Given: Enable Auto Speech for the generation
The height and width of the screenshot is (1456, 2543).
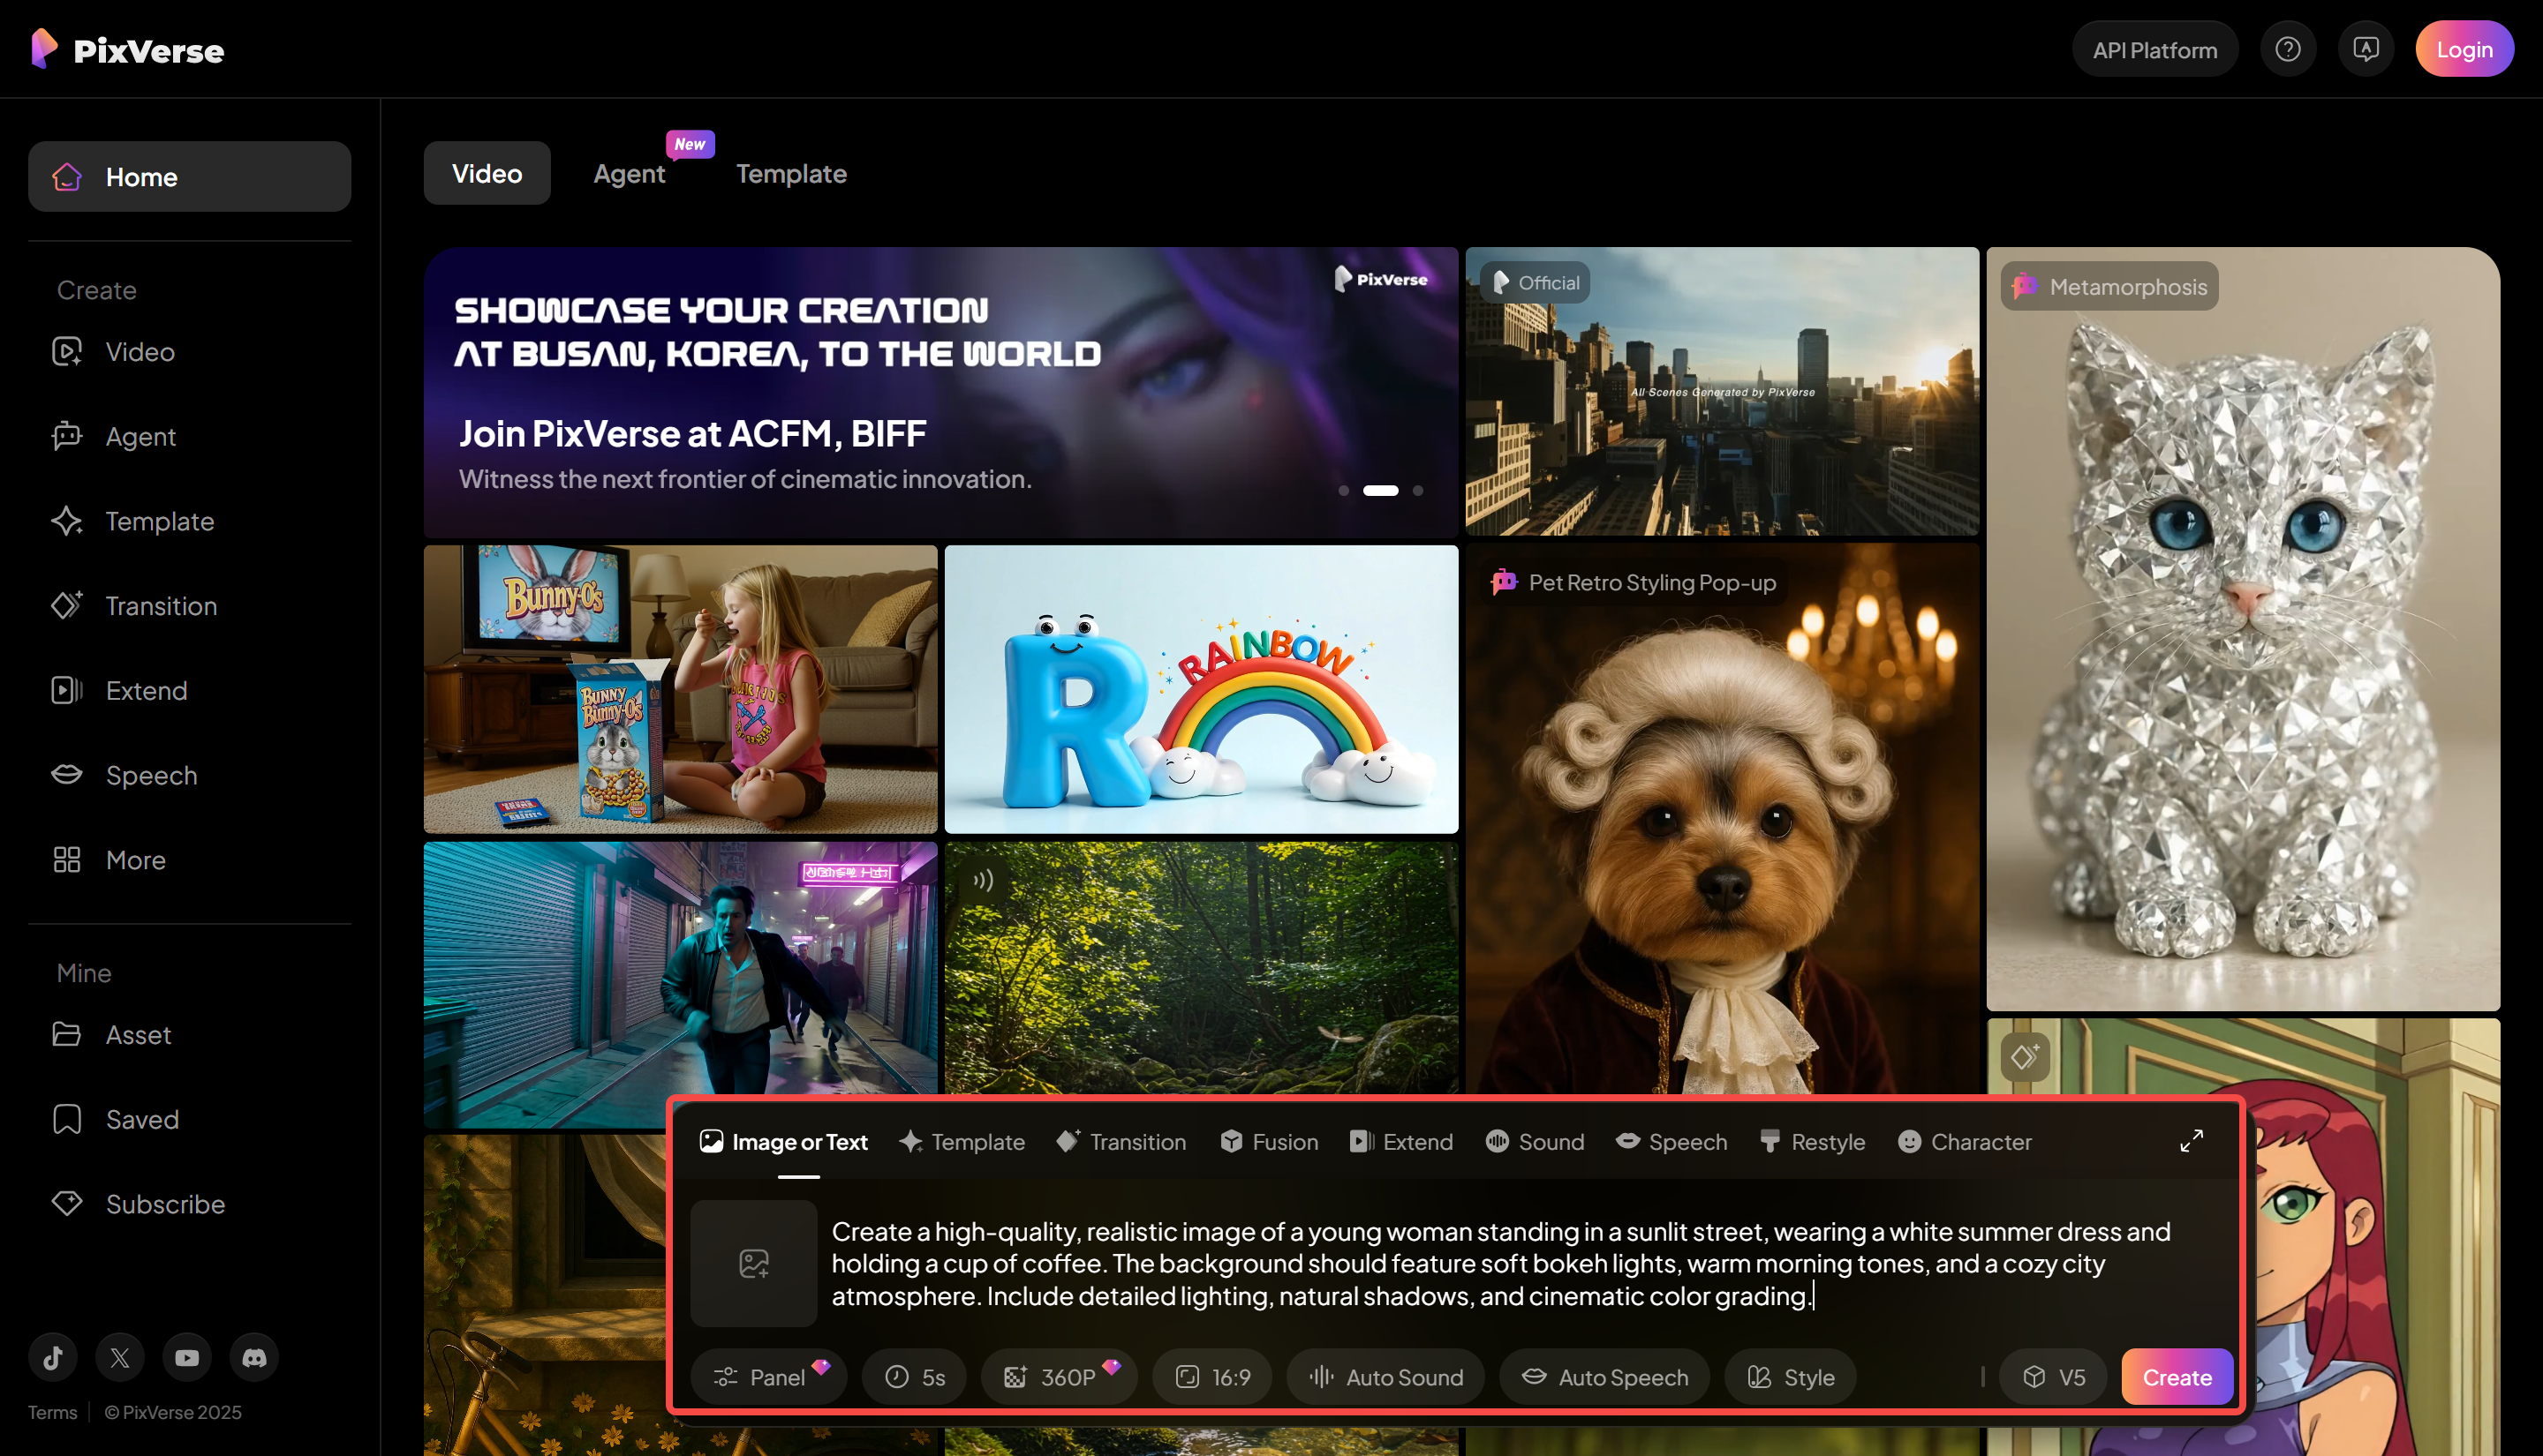Looking at the screenshot, I should pos(1604,1376).
